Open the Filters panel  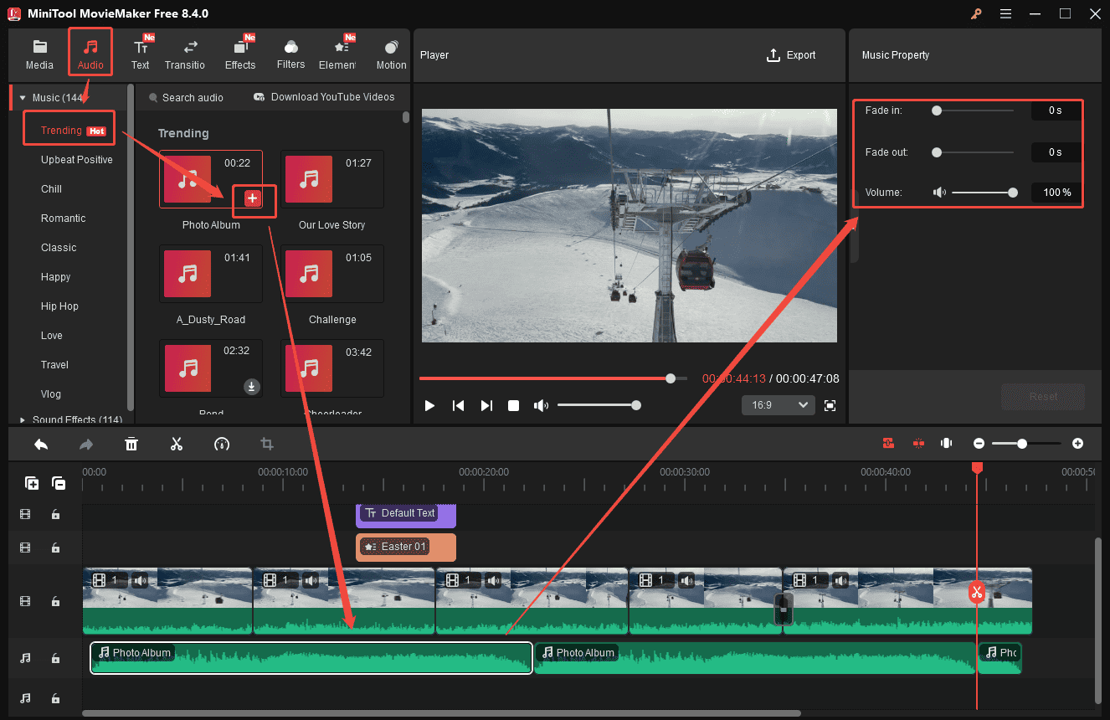290,52
